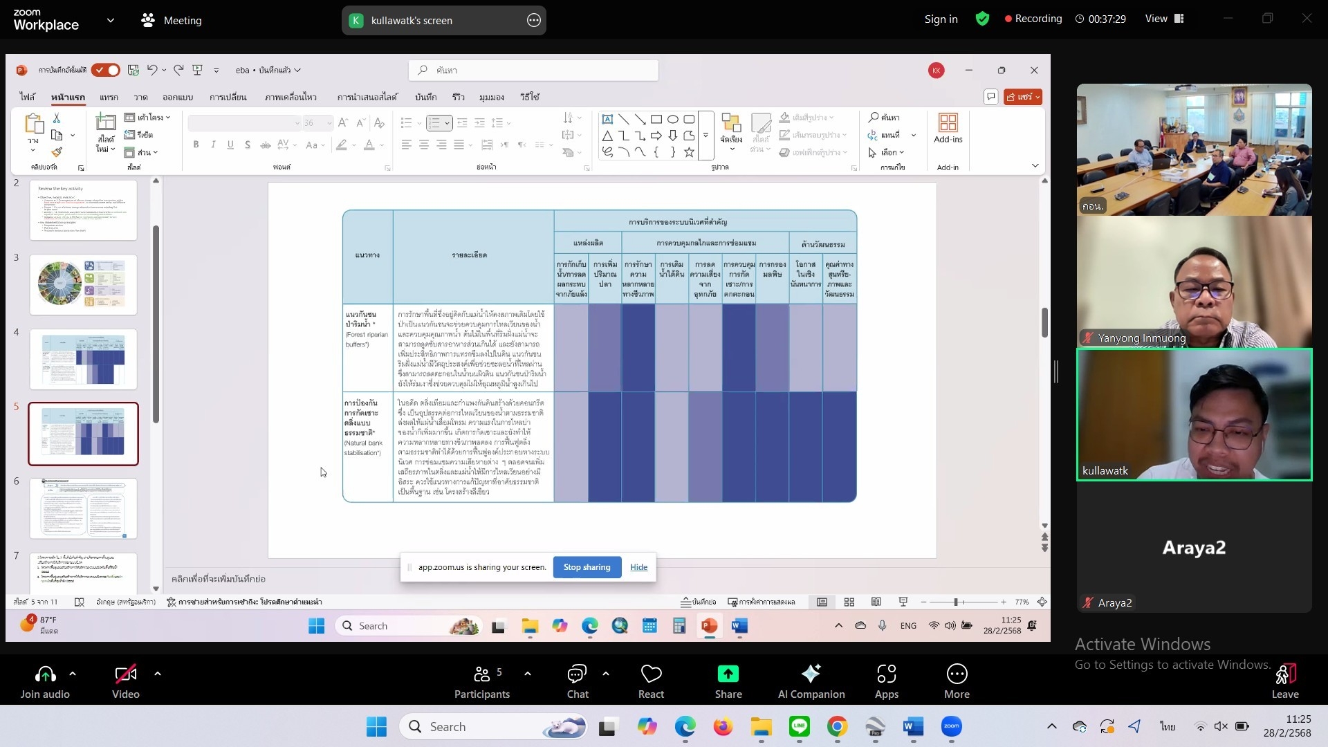This screenshot has height=747, width=1328.
Task: Open the Meeting tab
Action: 172,20
